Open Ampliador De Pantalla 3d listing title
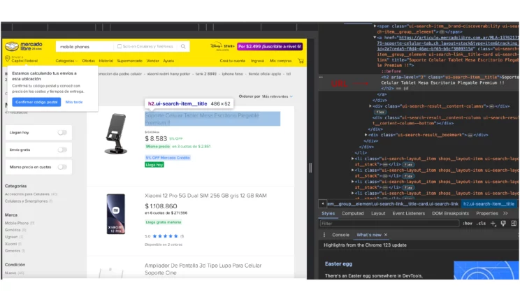The height and width of the screenshot is (297, 520). coord(203,269)
